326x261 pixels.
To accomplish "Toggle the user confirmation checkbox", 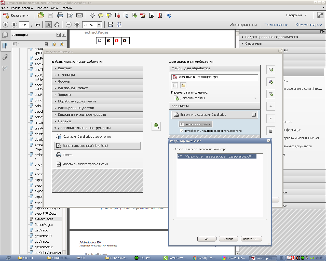I will coord(182,131).
